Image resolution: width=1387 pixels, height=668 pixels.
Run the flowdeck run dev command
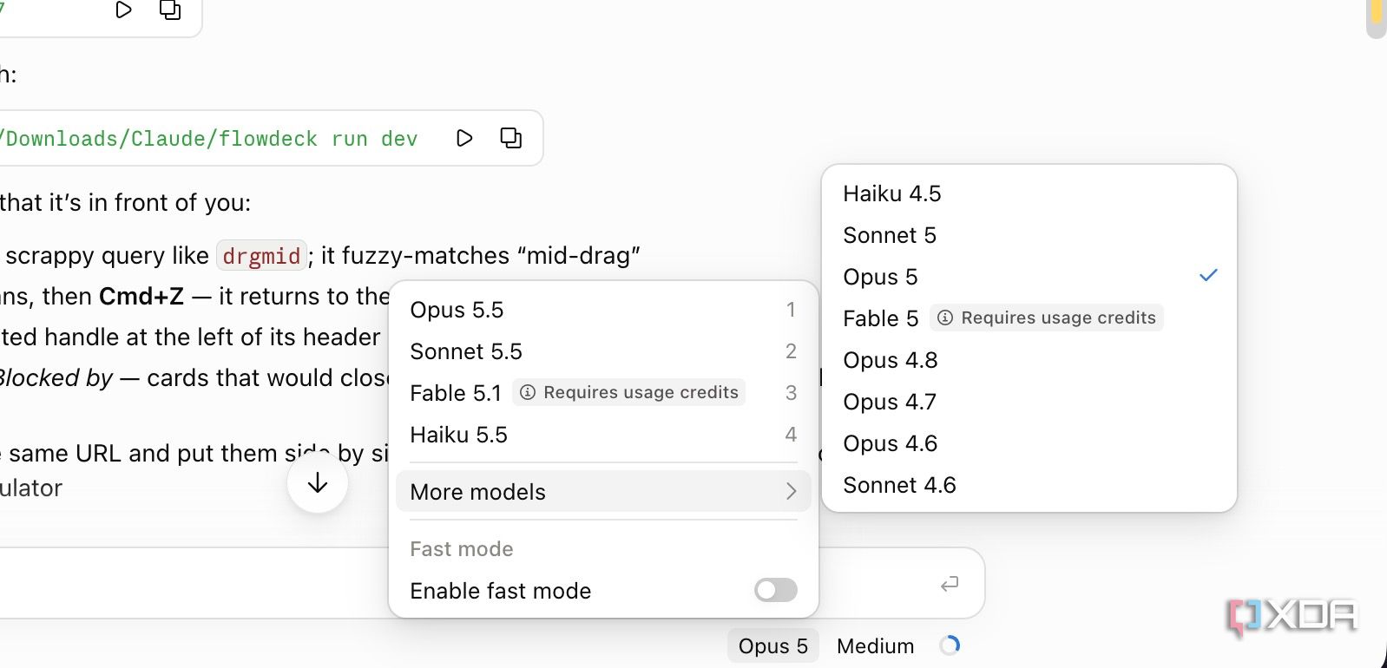464,138
